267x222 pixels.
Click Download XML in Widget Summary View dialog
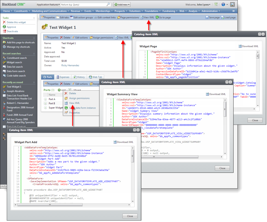216,94
